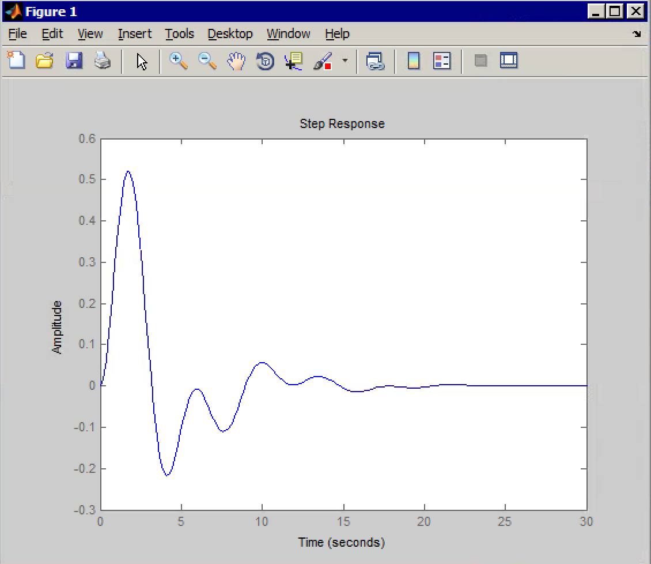The image size is (651, 564).
Task: Open a saved figure file
Action: [x=45, y=62]
